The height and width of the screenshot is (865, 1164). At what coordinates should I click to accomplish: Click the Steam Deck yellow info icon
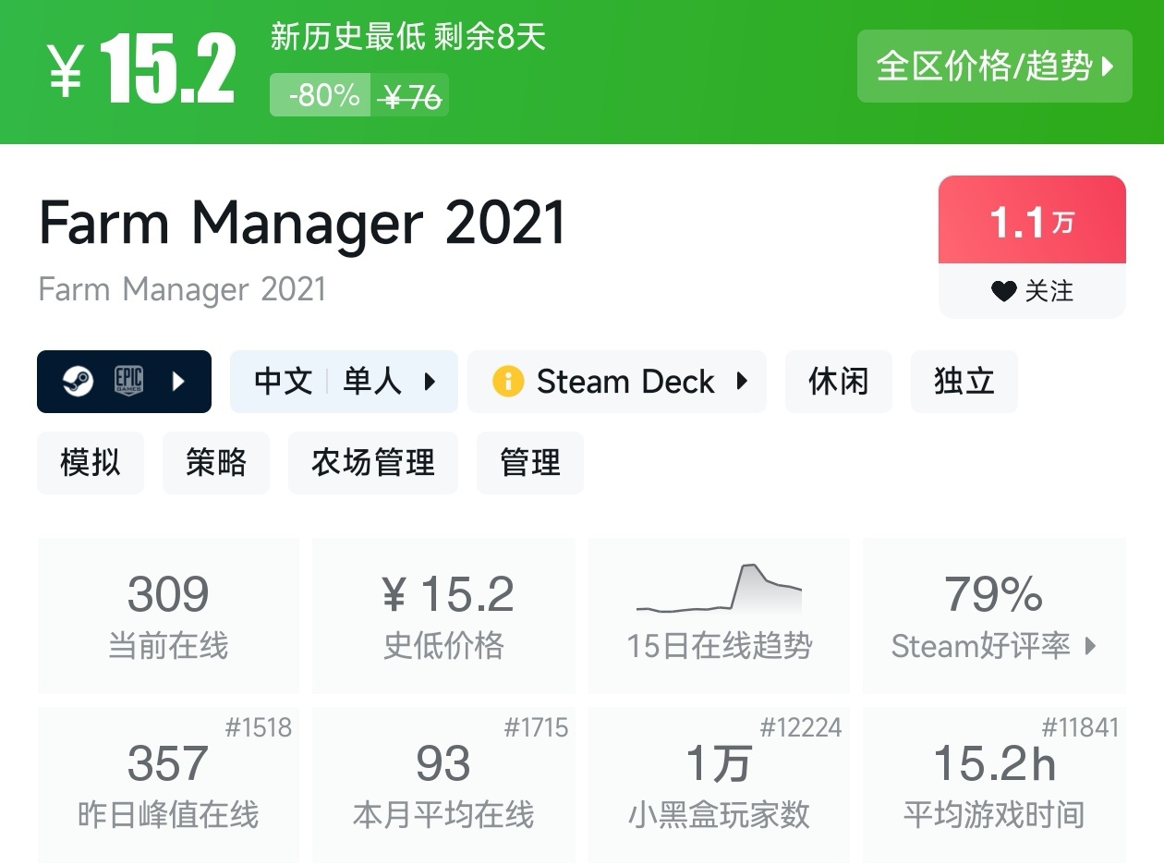point(508,382)
